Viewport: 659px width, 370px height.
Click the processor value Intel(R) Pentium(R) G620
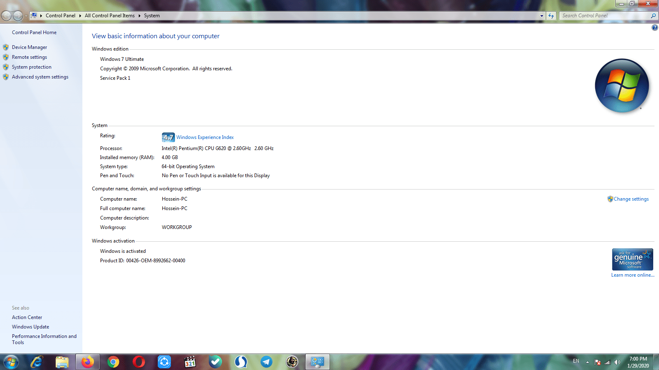[217, 148]
